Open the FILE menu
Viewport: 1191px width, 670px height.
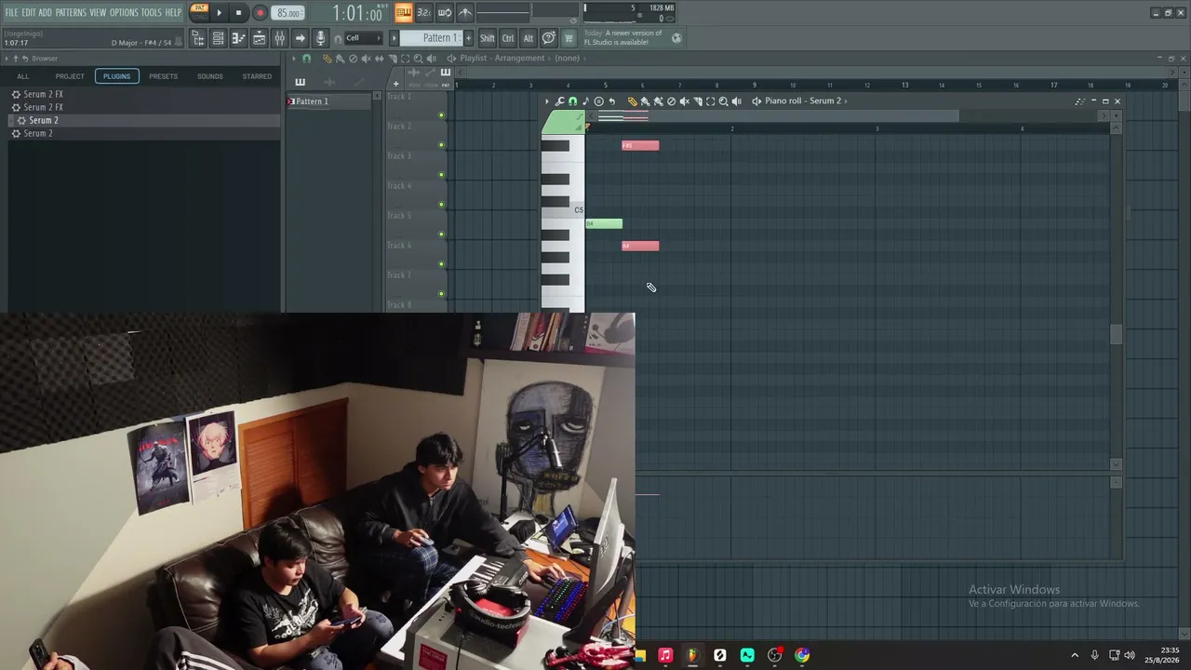click(x=11, y=13)
